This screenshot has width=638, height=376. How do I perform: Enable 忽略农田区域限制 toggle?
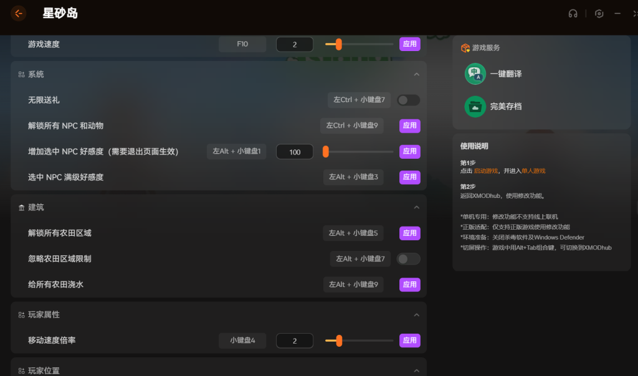point(409,259)
